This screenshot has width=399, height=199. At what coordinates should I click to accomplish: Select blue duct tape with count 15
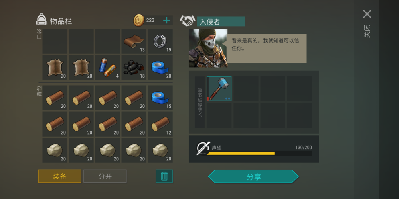click(160, 98)
